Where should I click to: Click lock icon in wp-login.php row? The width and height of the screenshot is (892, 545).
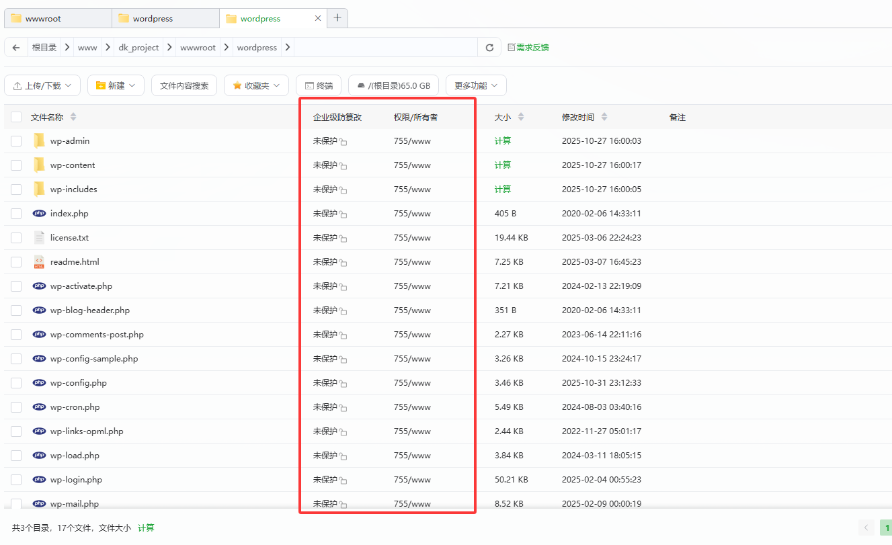point(343,480)
